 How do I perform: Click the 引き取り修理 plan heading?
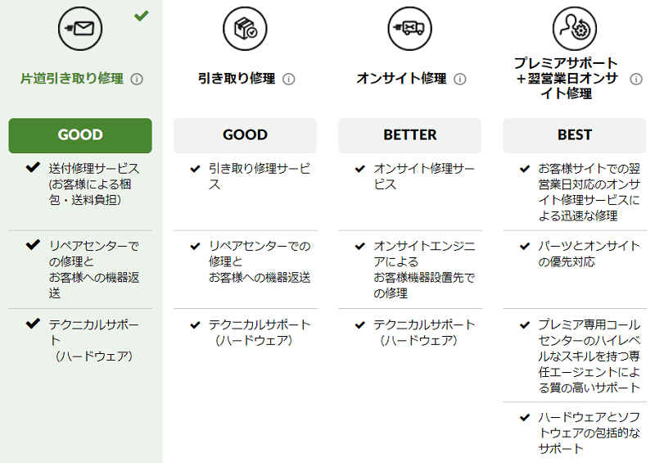tap(237, 79)
